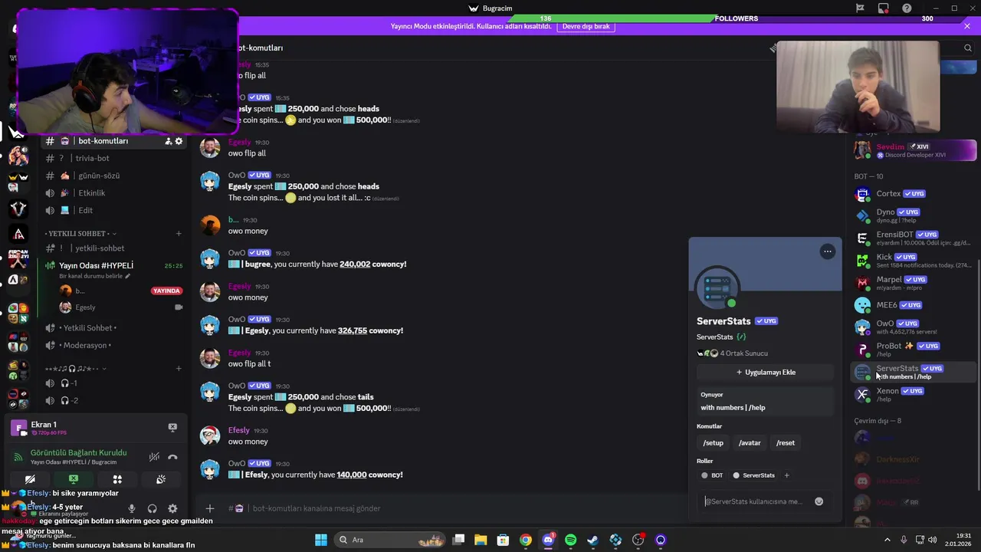Toggle the green screen share button
Image resolution: width=981 pixels, height=552 pixels.
click(74, 479)
